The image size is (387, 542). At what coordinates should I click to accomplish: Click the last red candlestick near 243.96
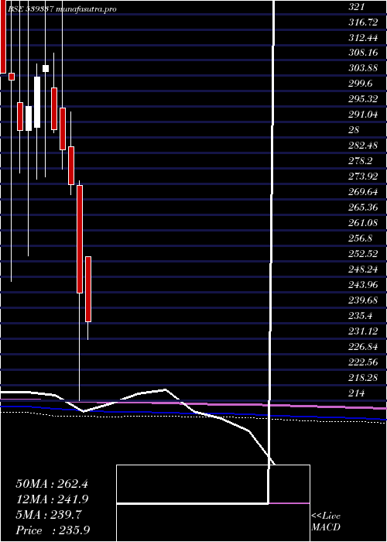[88, 290]
